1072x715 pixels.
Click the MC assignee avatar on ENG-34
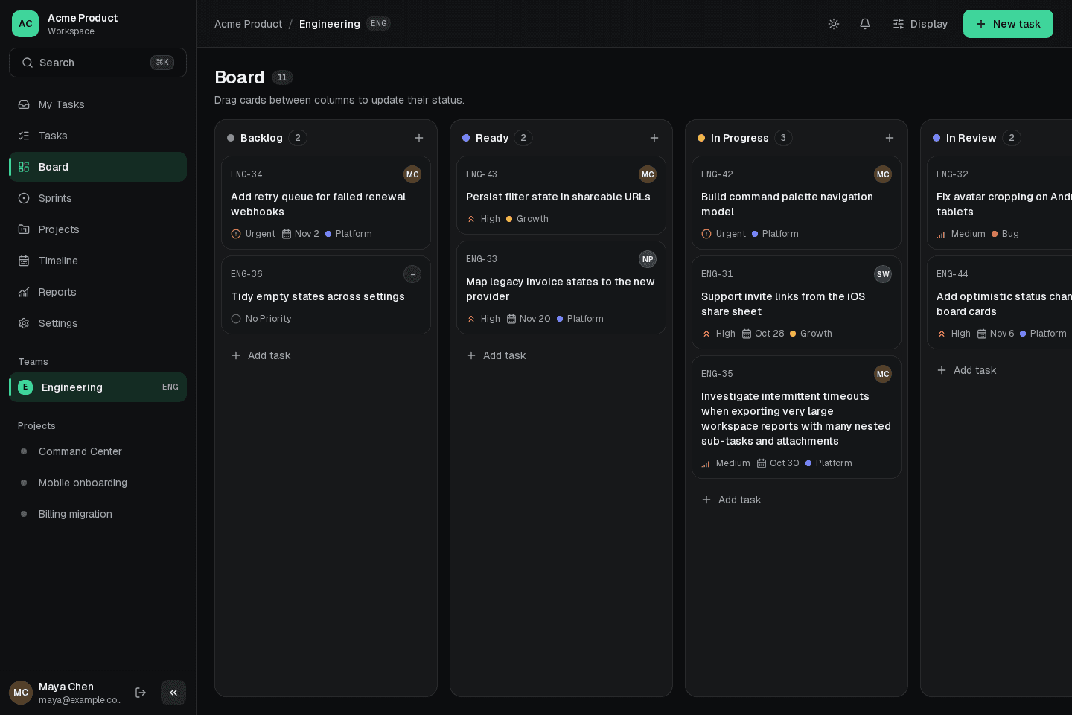click(412, 174)
